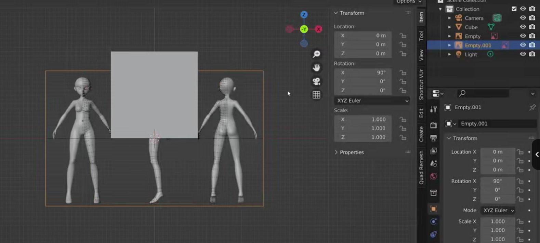
Task: Click the hand pan view icon
Action: pyautogui.click(x=316, y=68)
